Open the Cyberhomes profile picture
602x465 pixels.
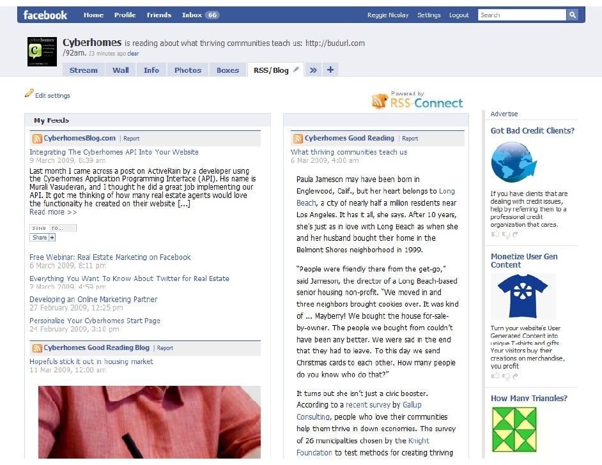point(42,51)
